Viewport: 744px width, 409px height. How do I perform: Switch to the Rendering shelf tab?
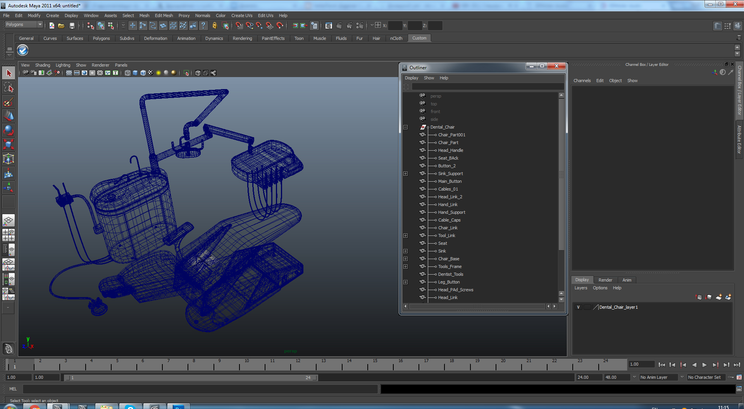242,38
